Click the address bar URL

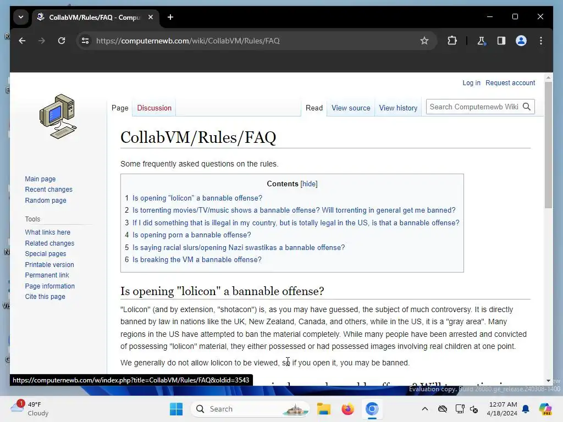pos(188,41)
